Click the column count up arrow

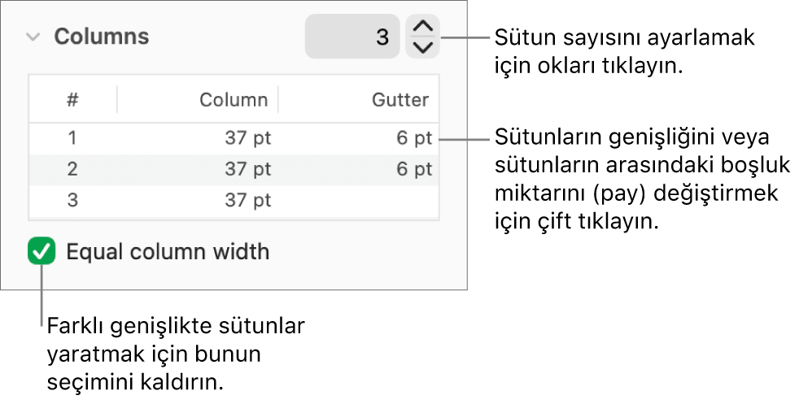click(422, 28)
